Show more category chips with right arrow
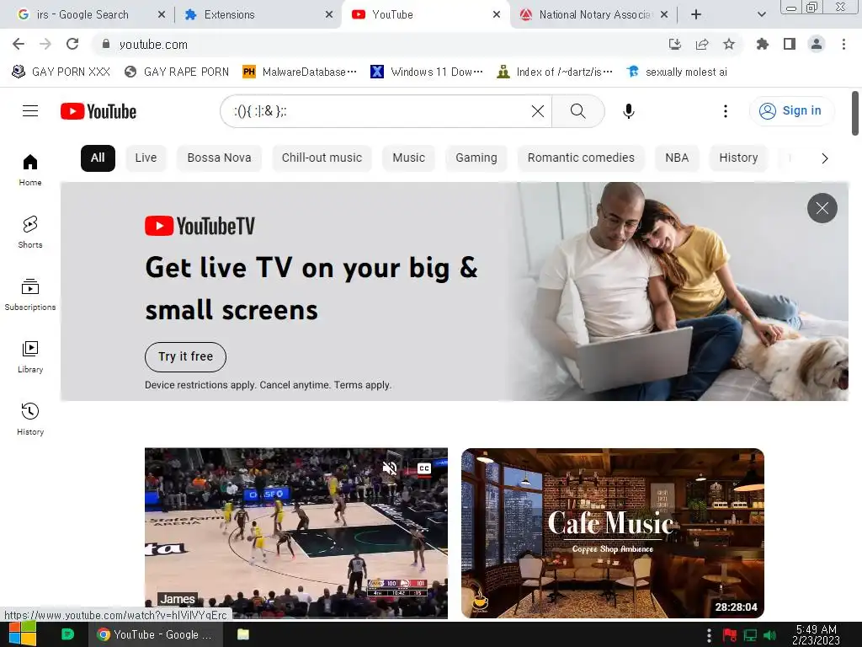 click(x=824, y=158)
